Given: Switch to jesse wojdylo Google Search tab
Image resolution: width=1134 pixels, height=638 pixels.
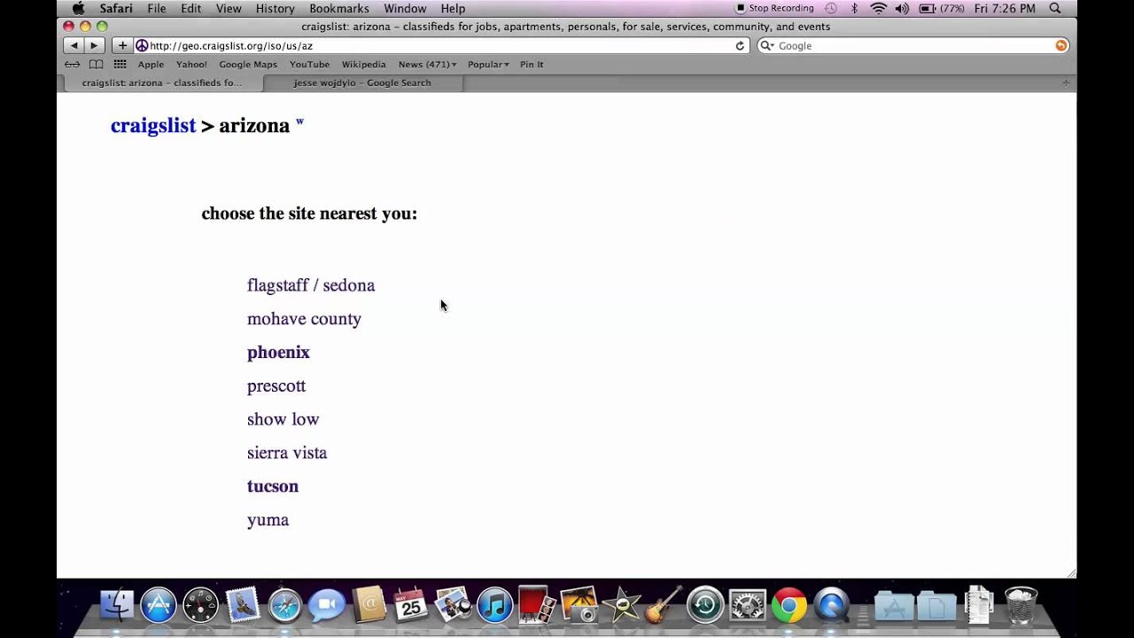Looking at the screenshot, I should (362, 82).
